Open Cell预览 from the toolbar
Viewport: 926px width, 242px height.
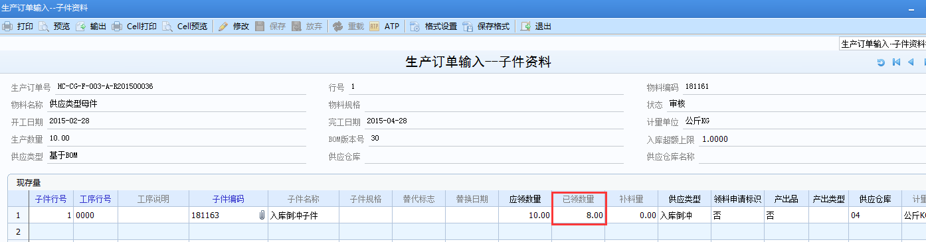tap(185, 27)
